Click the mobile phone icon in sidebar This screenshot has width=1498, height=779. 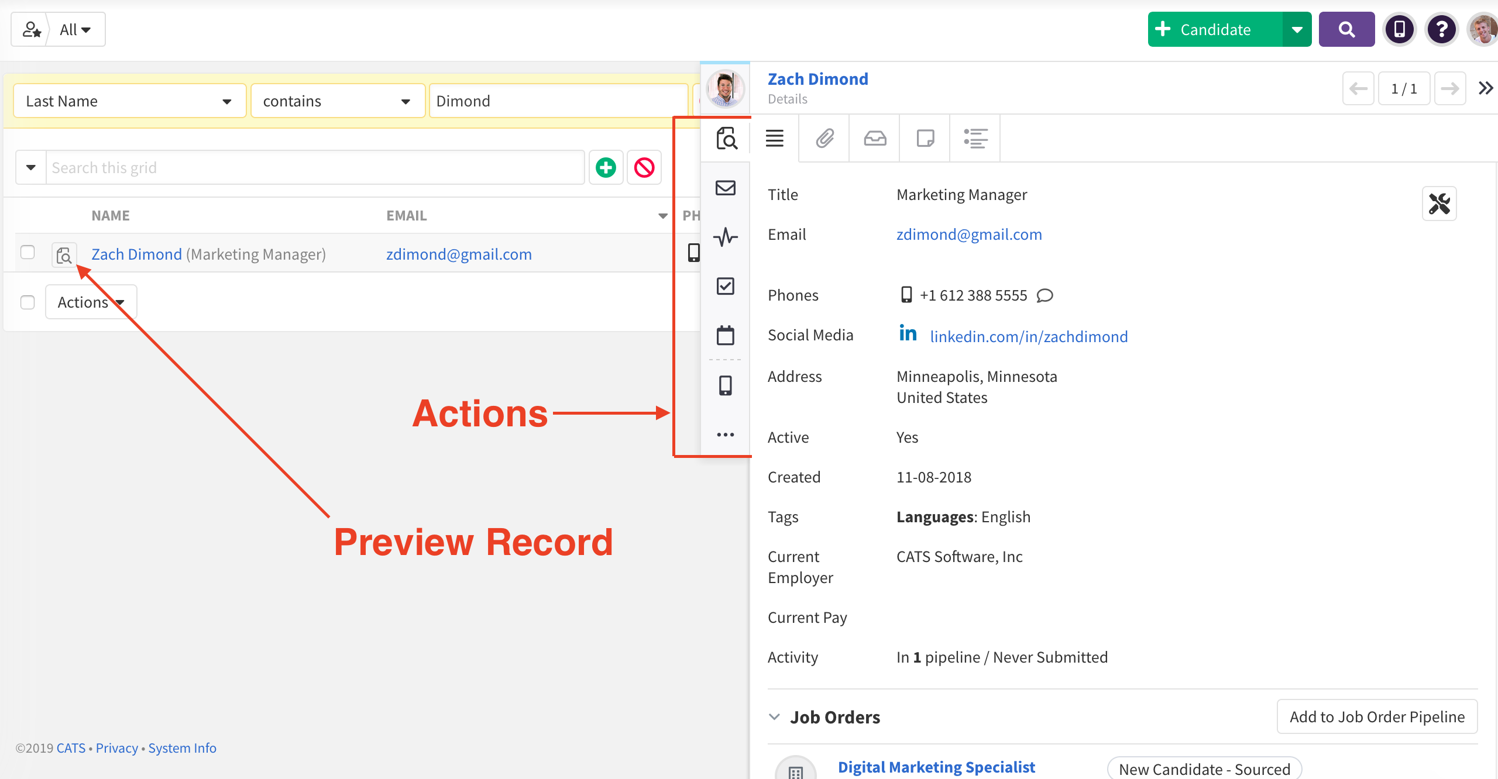point(726,385)
